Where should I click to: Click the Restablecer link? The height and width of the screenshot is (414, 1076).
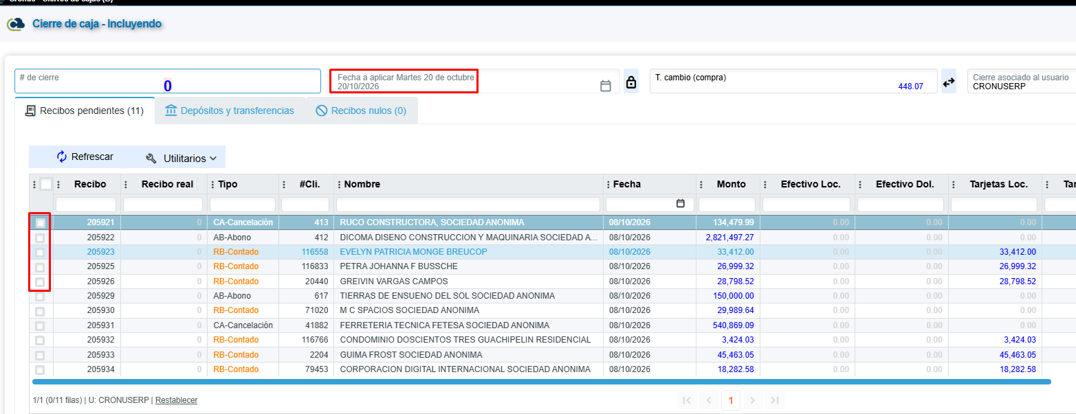[176, 400]
